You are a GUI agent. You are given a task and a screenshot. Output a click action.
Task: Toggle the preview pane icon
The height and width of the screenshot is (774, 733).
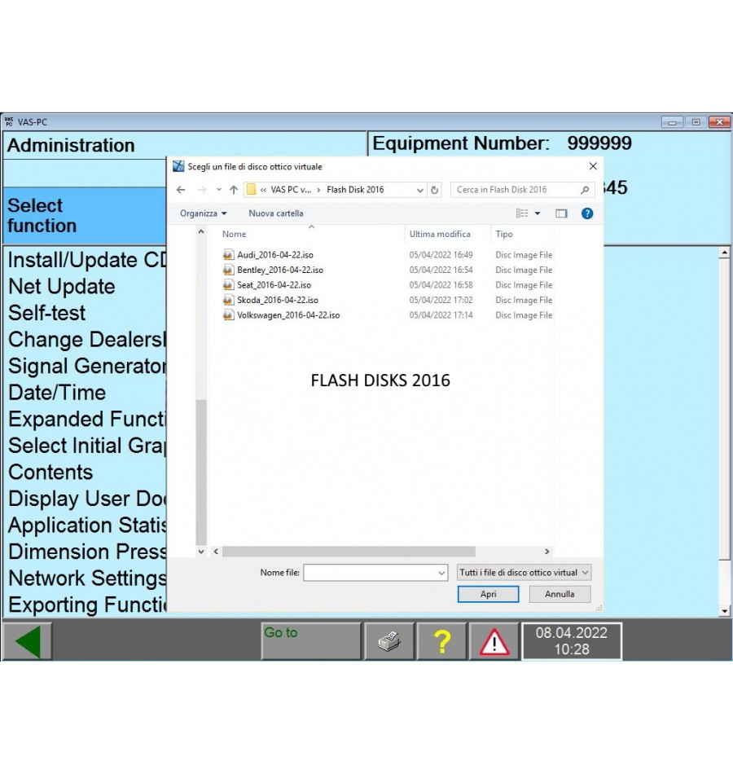click(561, 213)
